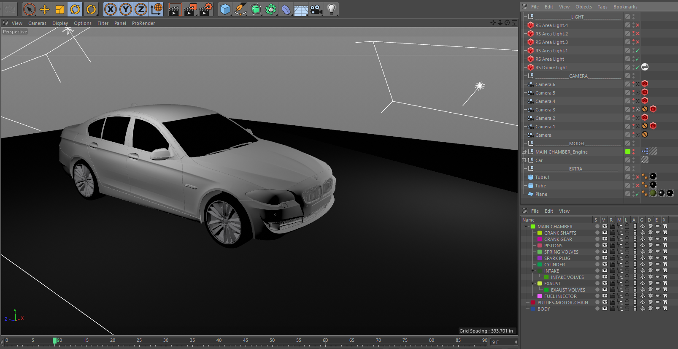Viewport: 678px width, 349px height.
Task: Click FUEL INJECTOR pink layer color
Action: click(540, 296)
